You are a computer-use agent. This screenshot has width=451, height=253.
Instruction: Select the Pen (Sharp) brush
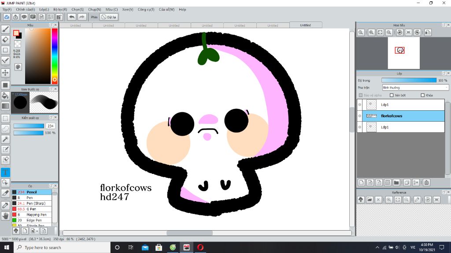click(x=32, y=203)
